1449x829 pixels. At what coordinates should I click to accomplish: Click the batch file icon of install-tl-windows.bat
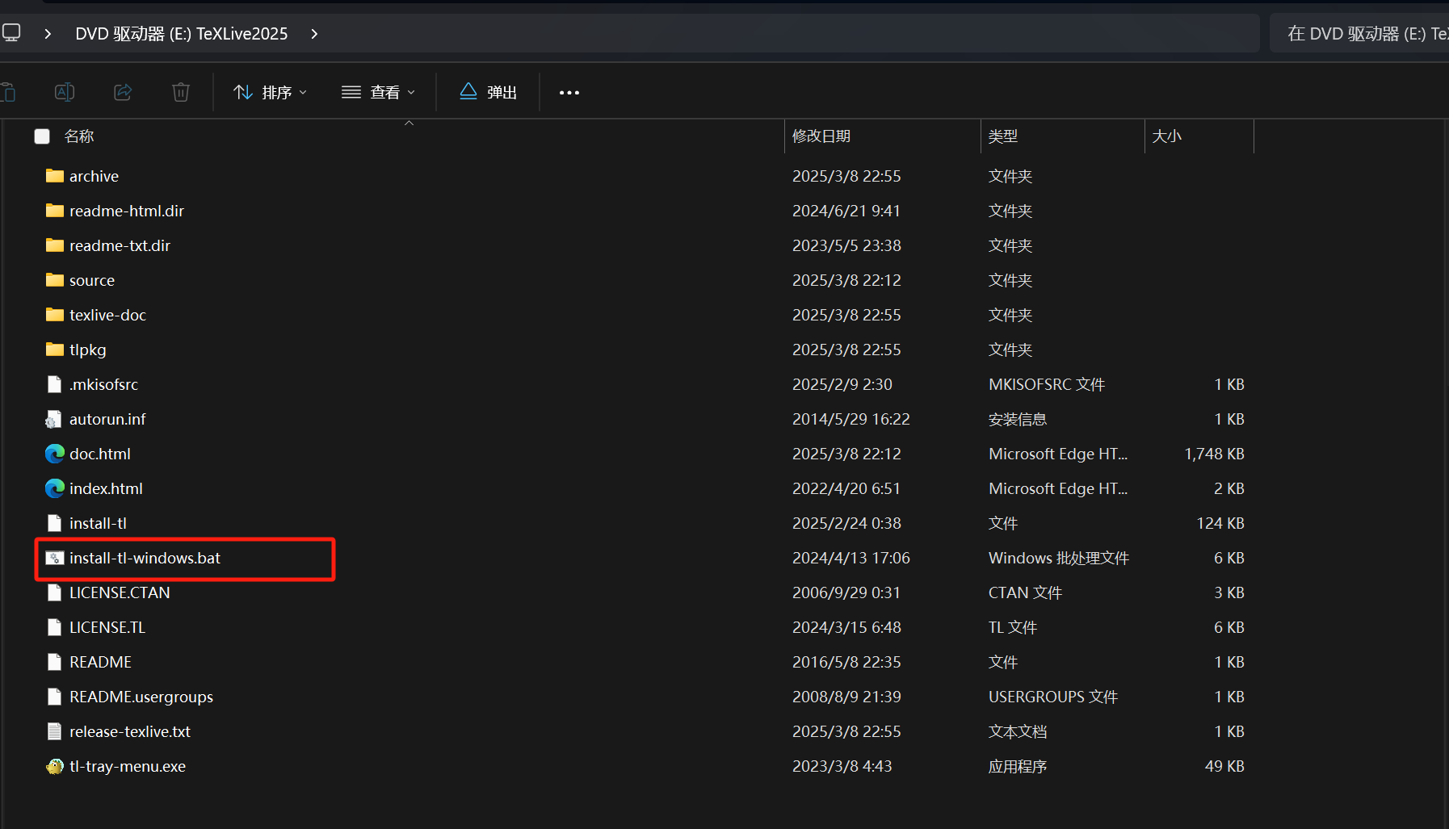(x=55, y=558)
